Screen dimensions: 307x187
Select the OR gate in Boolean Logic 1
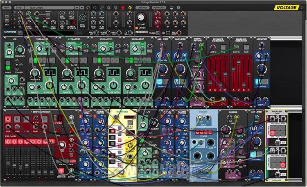272,133
